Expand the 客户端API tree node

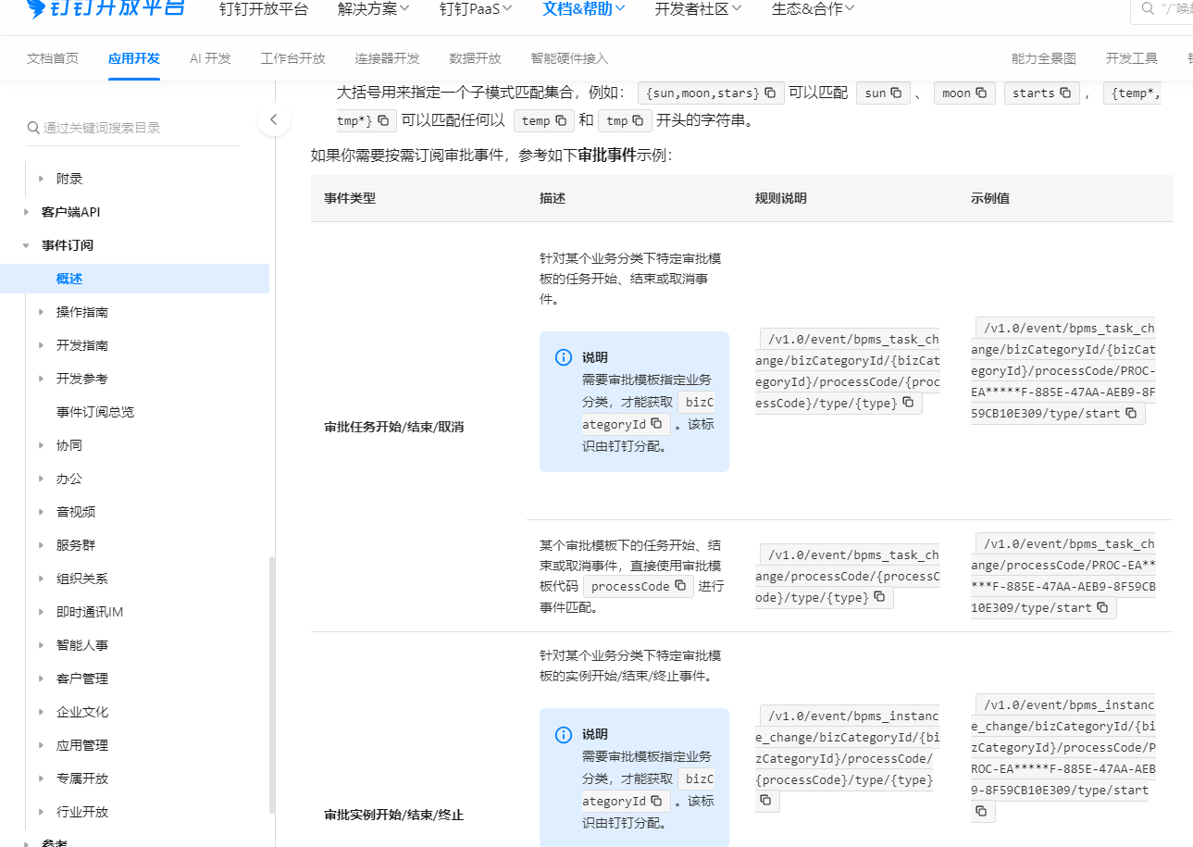click(26, 212)
